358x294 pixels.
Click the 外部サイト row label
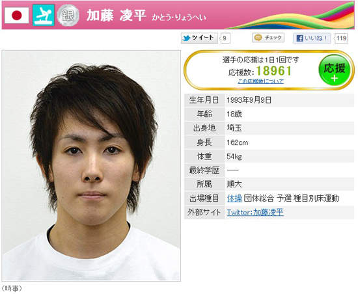click(204, 212)
